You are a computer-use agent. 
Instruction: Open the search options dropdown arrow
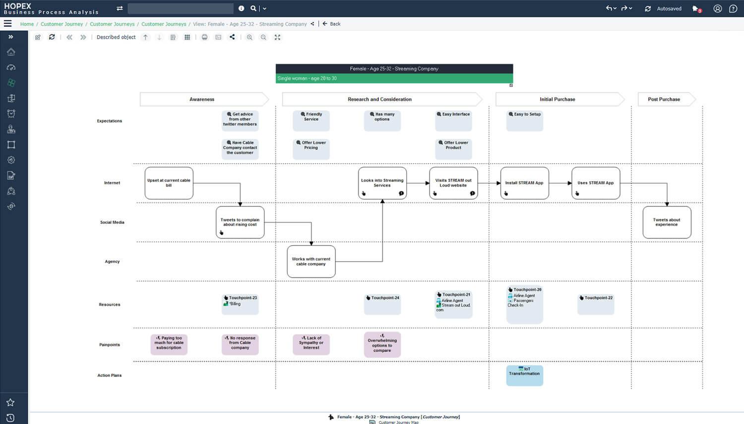tap(264, 8)
